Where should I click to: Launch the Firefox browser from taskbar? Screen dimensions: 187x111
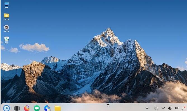click(27, 108)
